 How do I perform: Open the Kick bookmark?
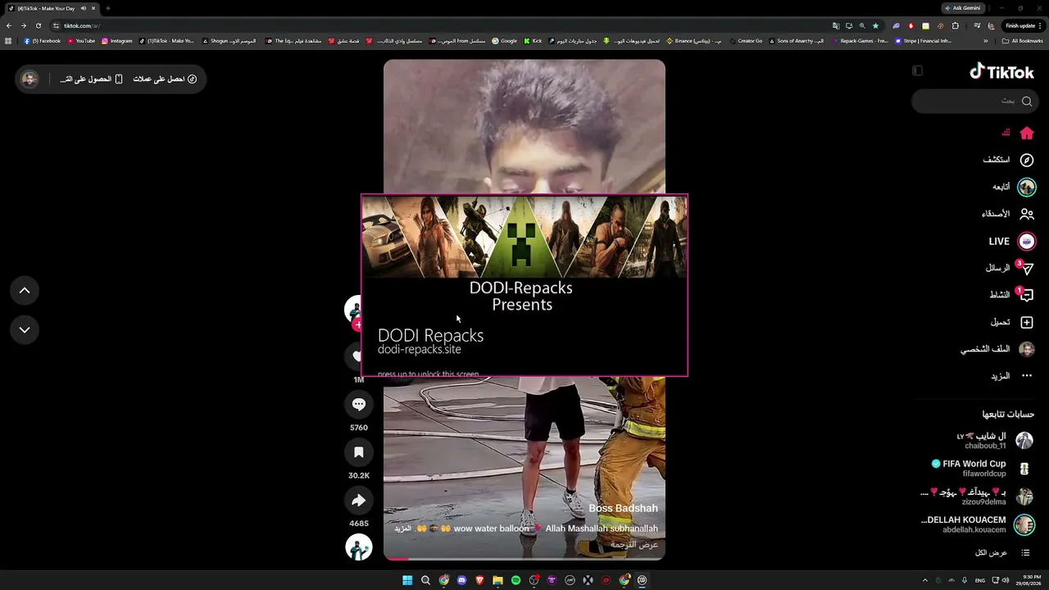[534, 40]
